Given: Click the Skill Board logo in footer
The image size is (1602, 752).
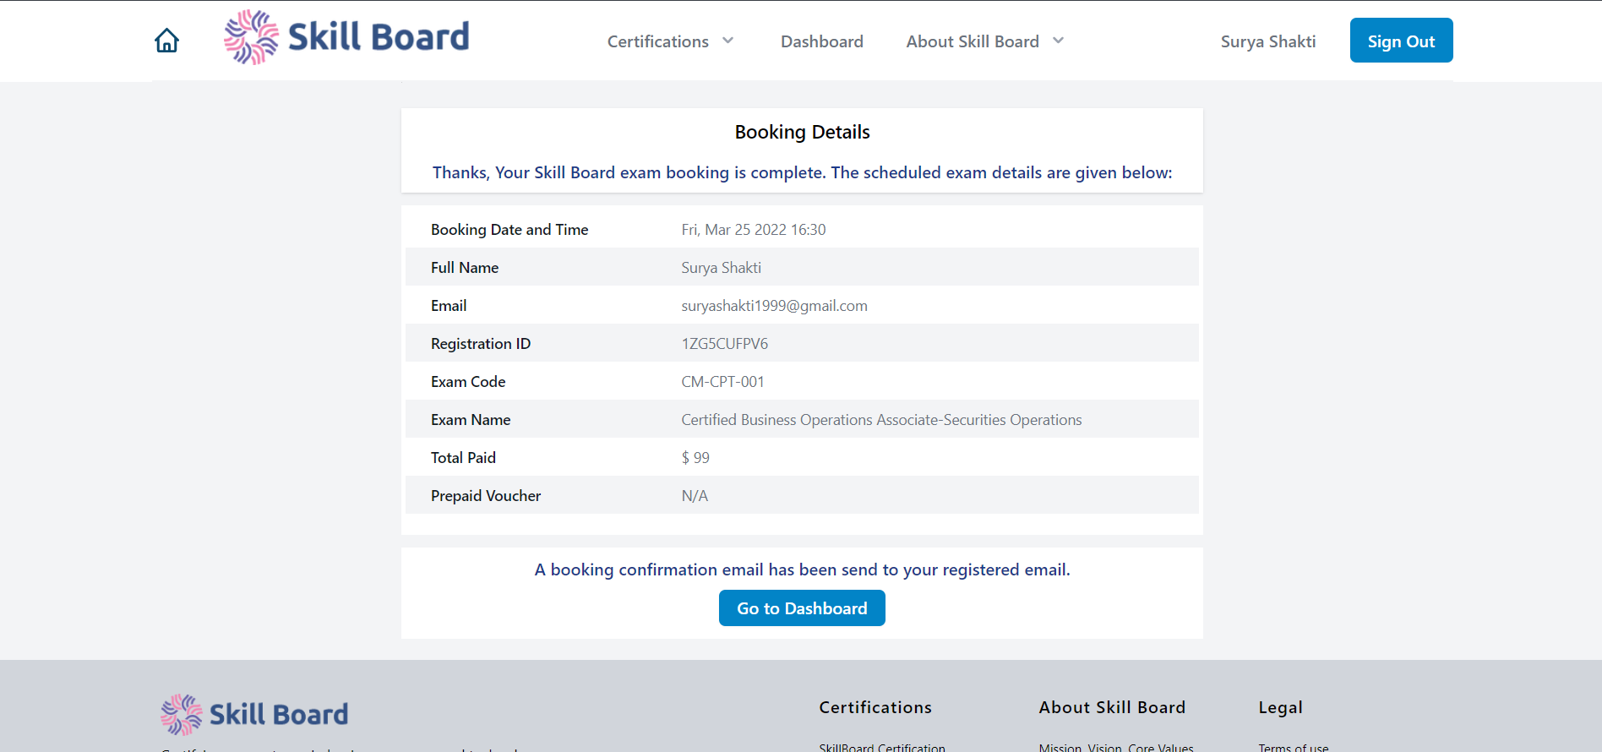Looking at the screenshot, I should tap(254, 715).
